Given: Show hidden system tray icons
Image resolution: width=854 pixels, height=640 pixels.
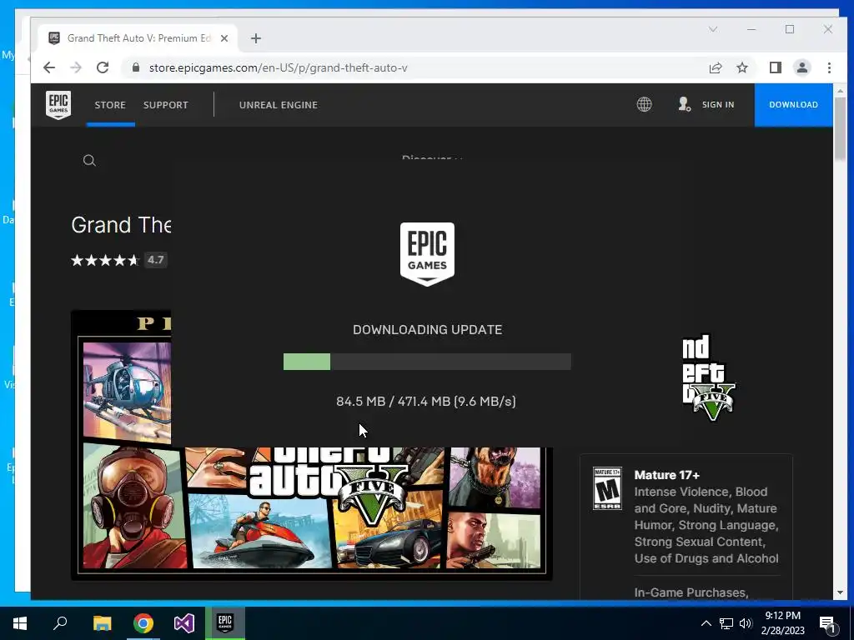Looking at the screenshot, I should 706,623.
